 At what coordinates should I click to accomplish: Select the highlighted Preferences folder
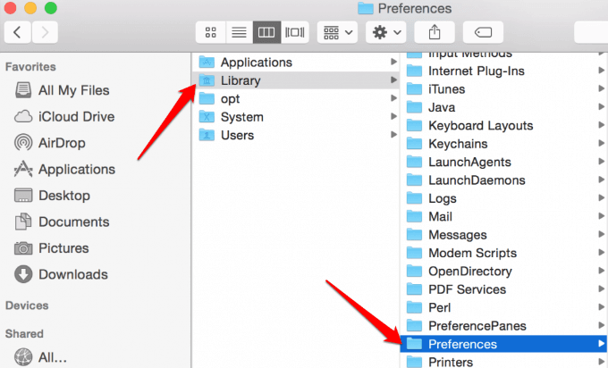[x=504, y=344]
